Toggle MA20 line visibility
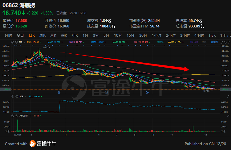This screenshot has width=231, height=150. [x=77, y=42]
